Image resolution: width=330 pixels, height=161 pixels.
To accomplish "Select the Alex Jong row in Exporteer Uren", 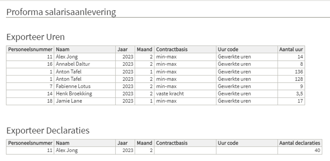I will [155, 57].
